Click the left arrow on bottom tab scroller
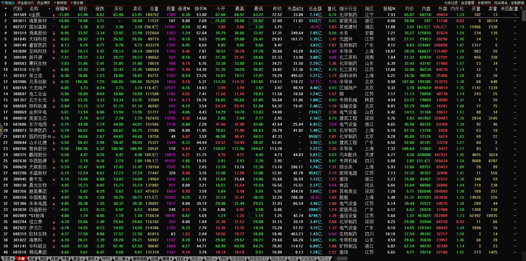The width and height of the screenshot is (526, 261). [x=335, y=259]
